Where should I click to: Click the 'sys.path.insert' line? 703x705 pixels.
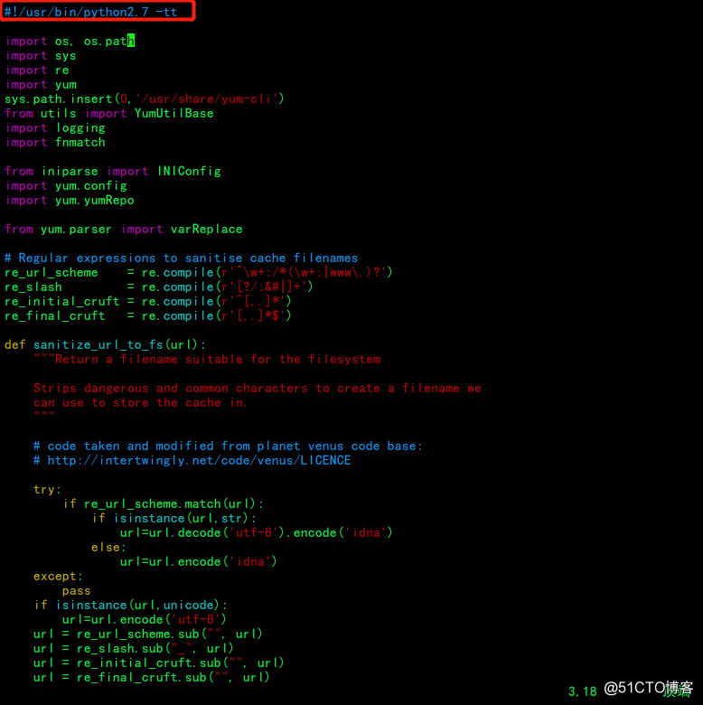pyautogui.click(x=145, y=99)
